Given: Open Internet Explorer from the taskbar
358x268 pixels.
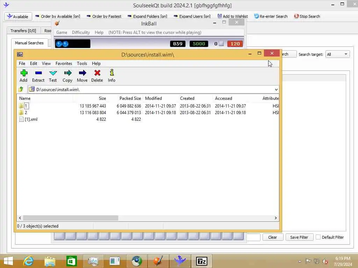Looking at the screenshot, I should tap(28, 261).
